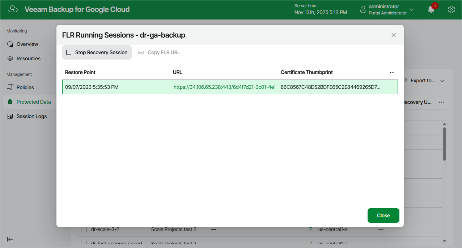Click the scrollbar up arrow
Screen dimensions: 462x248
[x=444, y=124]
